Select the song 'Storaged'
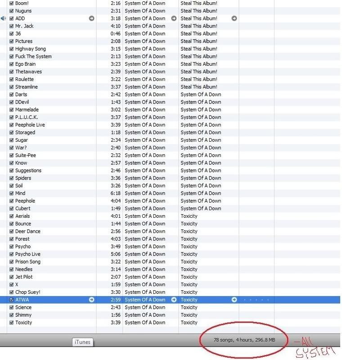Screen dimensions: 342x360 tap(25, 132)
